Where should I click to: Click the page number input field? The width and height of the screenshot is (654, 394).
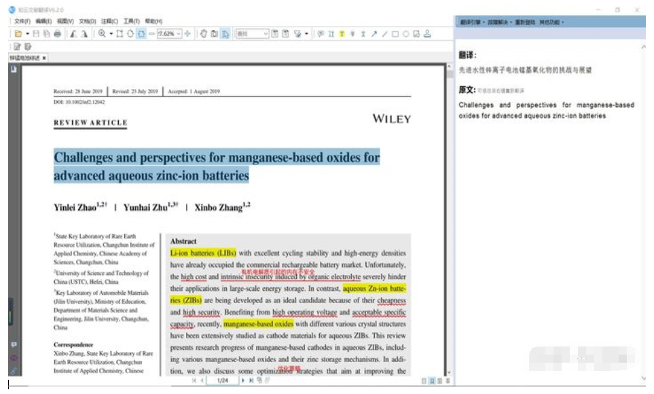pyautogui.click(x=222, y=381)
